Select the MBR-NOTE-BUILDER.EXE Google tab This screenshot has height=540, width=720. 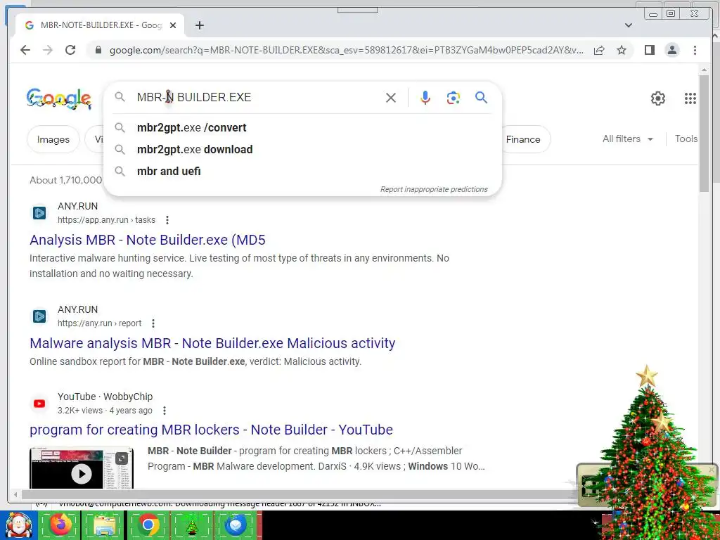(100, 25)
